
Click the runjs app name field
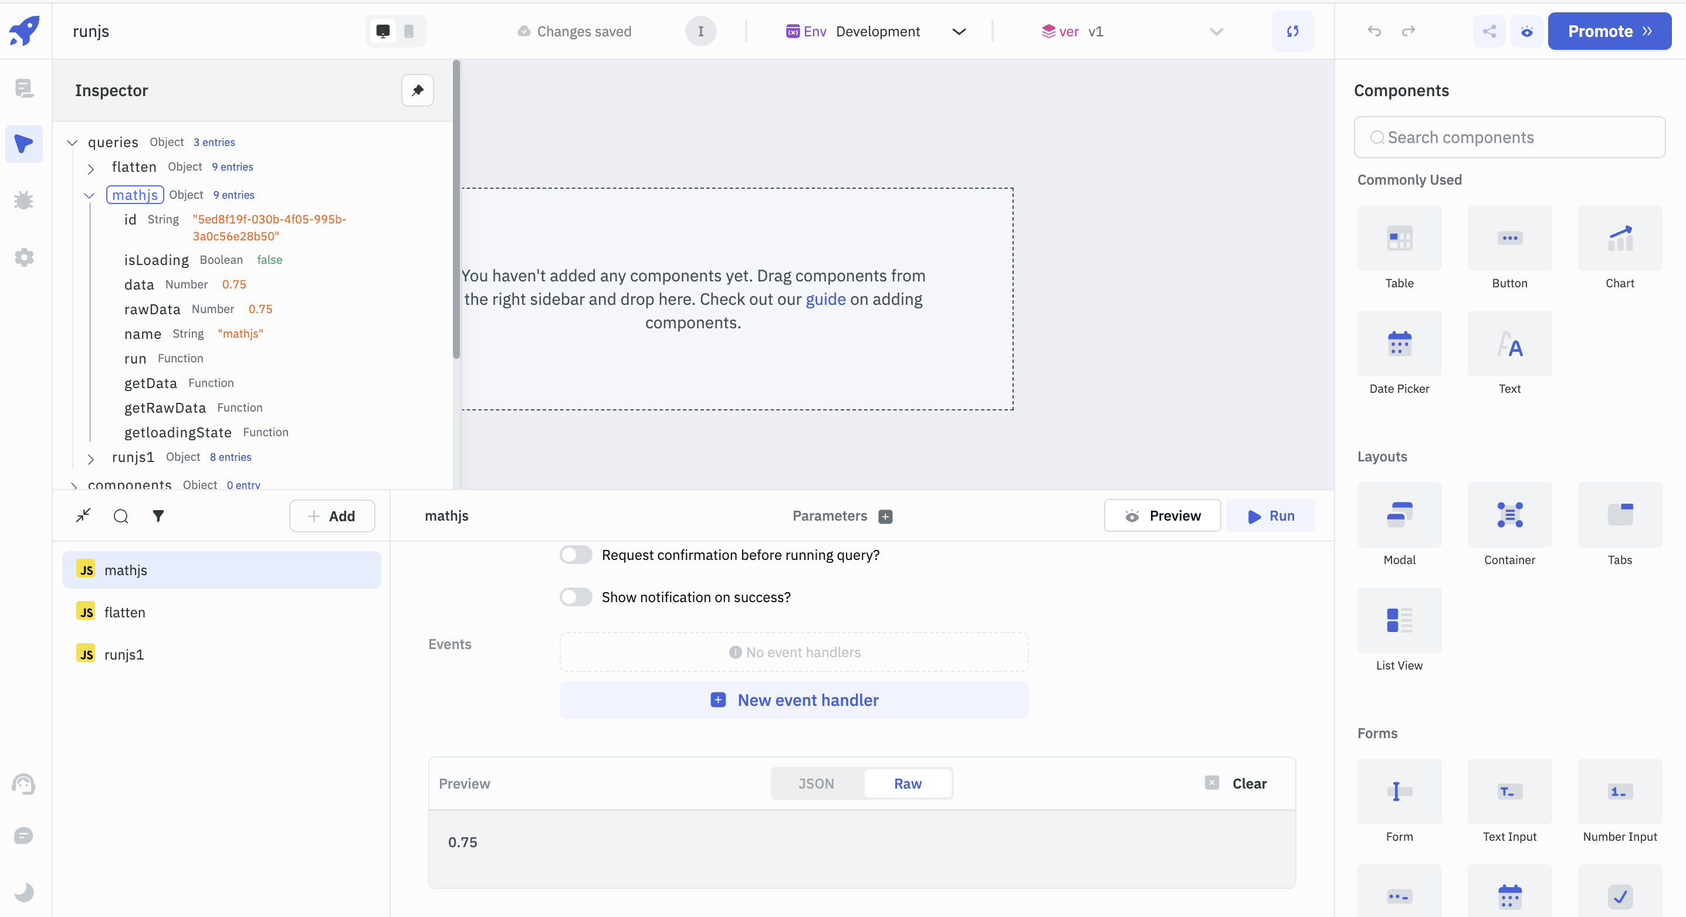pyautogui.click(x=91, y=32)
